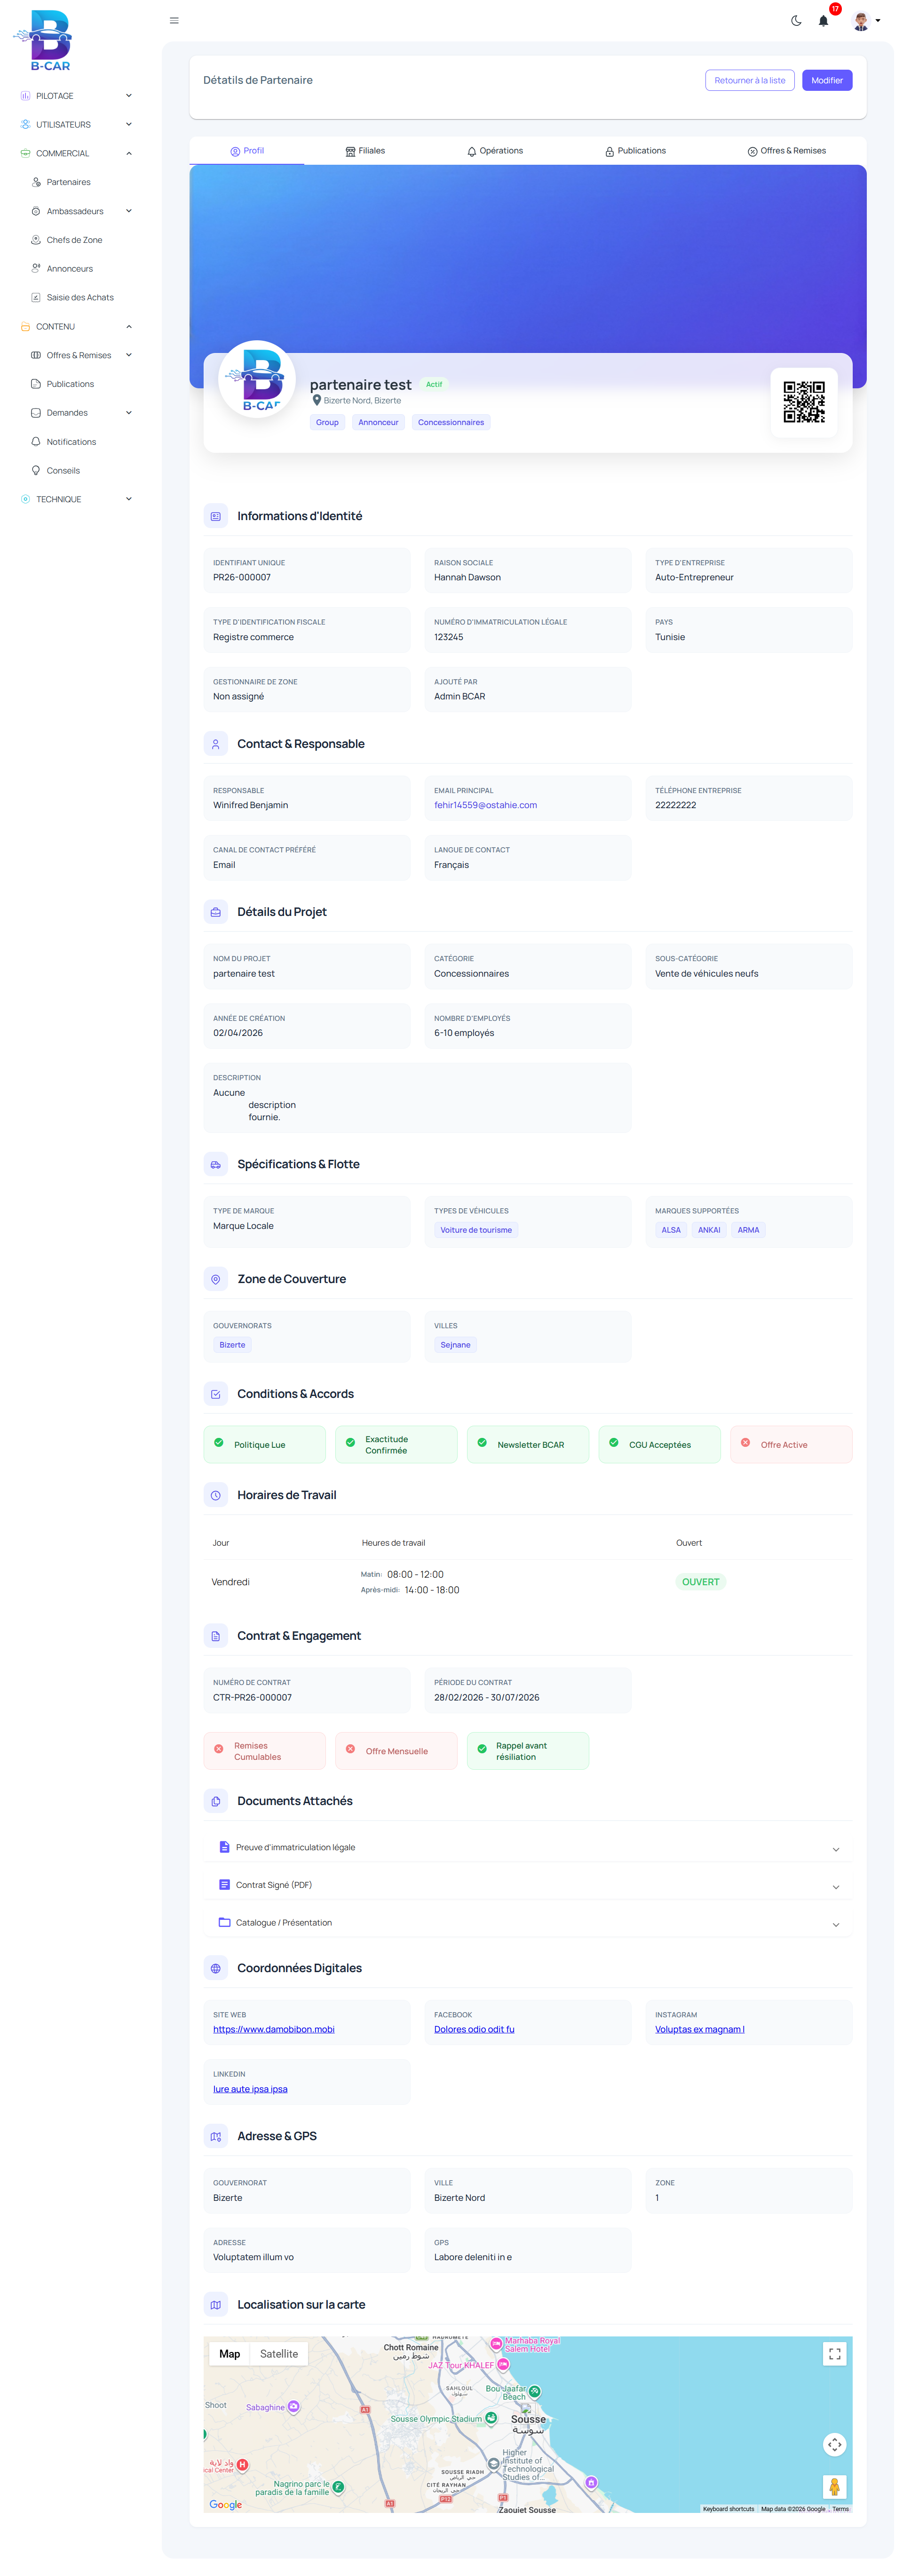
Task: Click the Informations d'Identité section icon
Action: pos(216,516)
